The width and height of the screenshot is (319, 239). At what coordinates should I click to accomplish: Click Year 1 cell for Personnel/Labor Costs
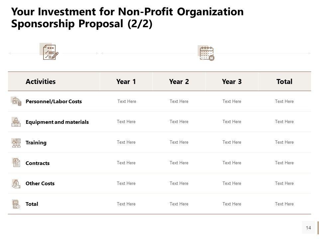[127, 102]
